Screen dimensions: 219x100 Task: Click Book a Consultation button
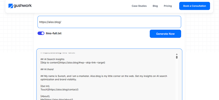pyautogui.click(x=195, y=6)
